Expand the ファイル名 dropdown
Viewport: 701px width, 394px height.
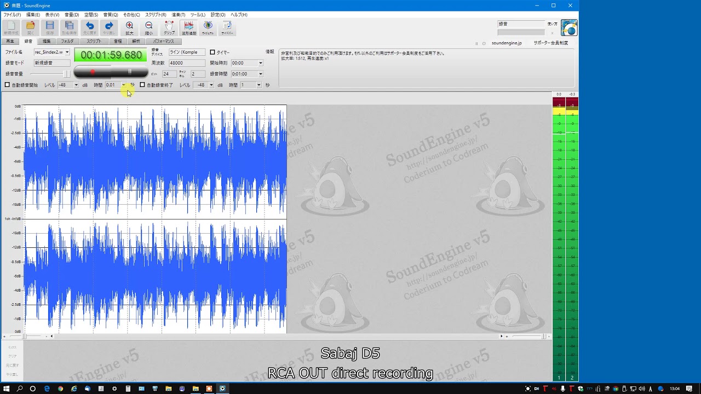tap(67, 53)
